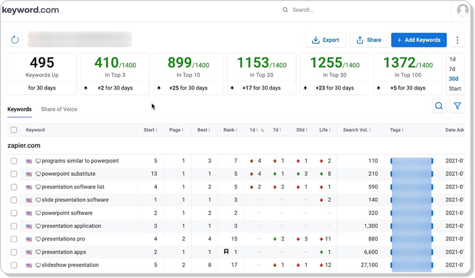Click the Share button
475x278 pixels.
[x=369, y=40]
